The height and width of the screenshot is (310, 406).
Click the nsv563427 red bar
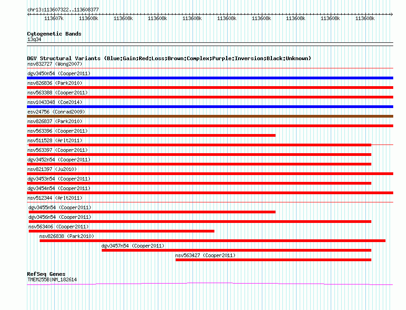[x=273, y=260]
